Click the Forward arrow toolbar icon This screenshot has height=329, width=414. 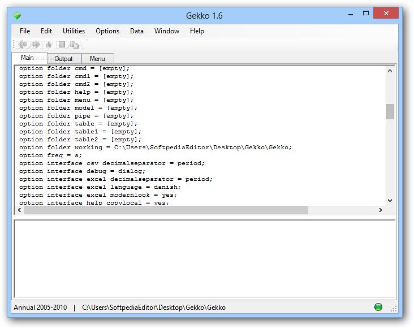36,45
